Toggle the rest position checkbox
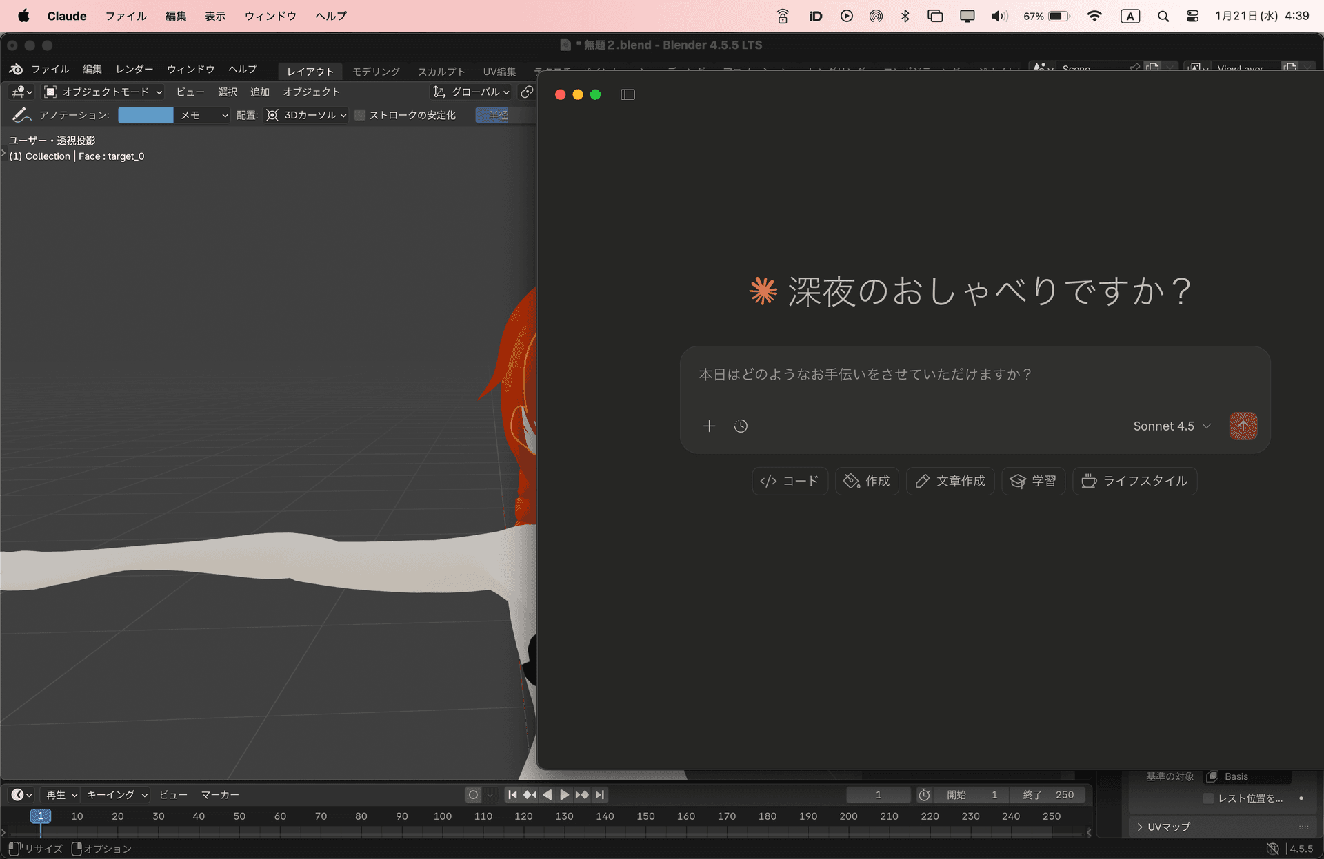This screenshot has height=859, width=1324. coord(1208,798)
